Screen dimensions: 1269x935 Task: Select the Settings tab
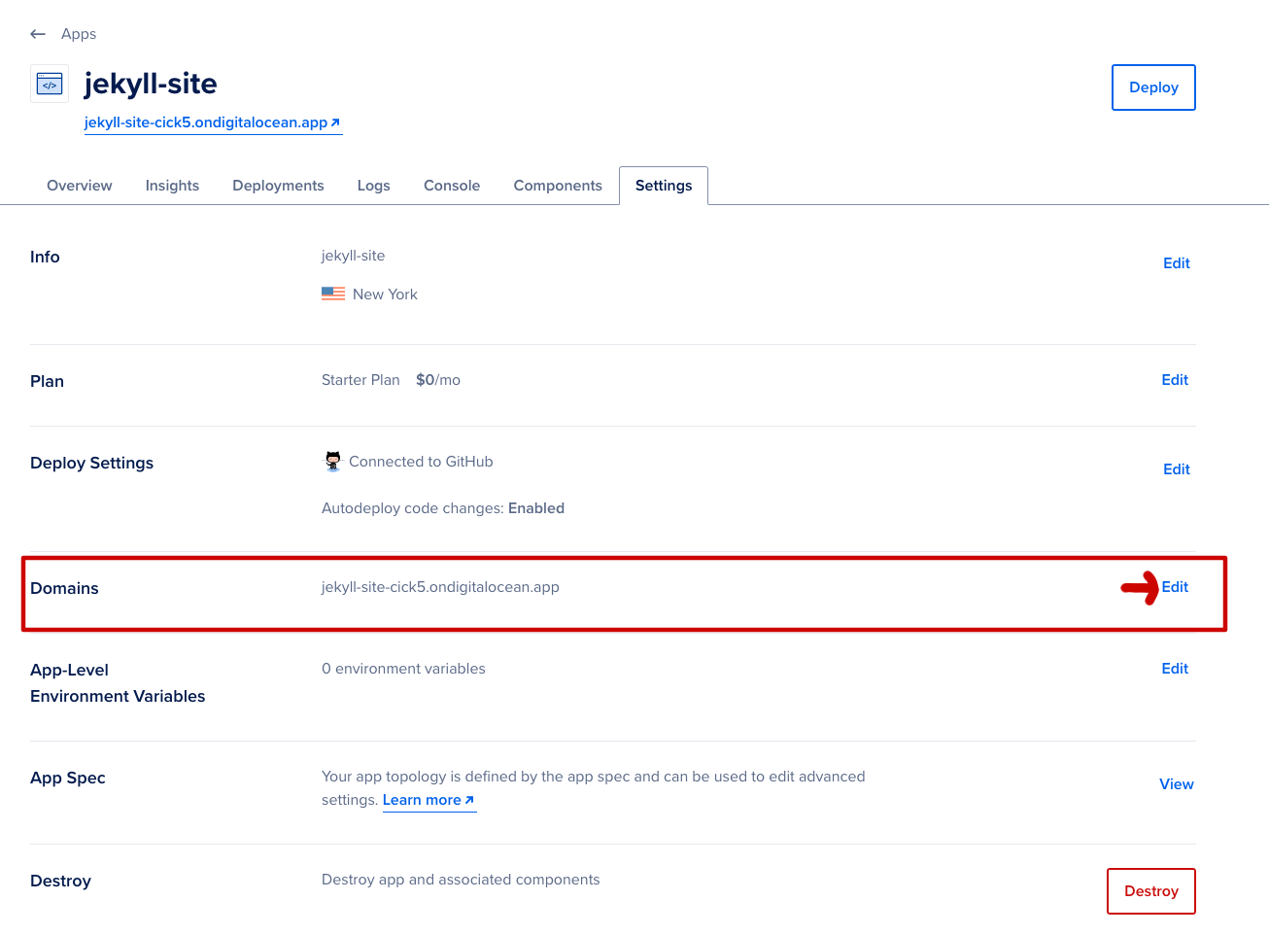click(664, 186)
